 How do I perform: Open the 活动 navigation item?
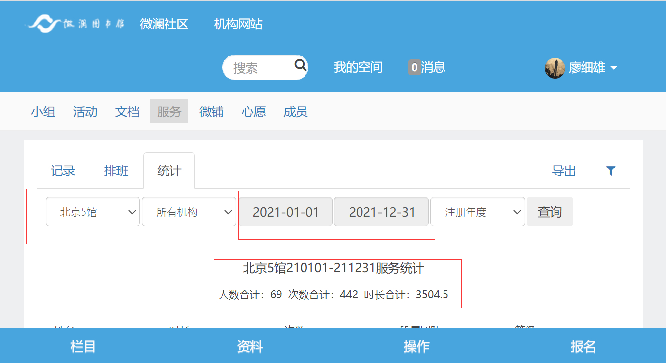(85, 112)
